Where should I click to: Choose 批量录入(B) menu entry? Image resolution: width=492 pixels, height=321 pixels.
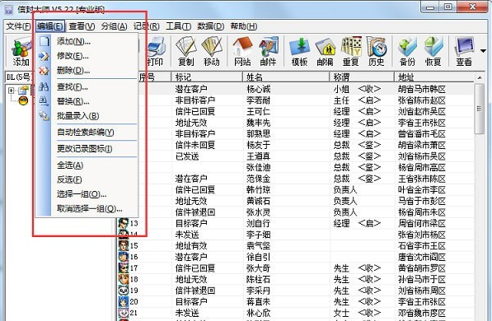tap(87, 116)
